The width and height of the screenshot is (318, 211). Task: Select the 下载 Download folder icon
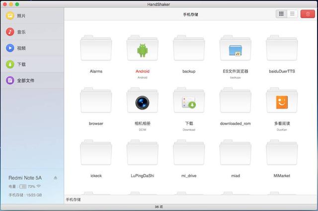[x=189, y=100]
